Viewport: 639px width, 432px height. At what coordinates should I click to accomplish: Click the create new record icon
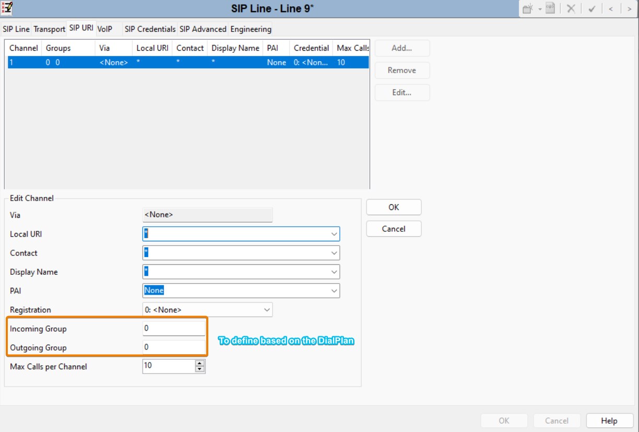point(529,9)
